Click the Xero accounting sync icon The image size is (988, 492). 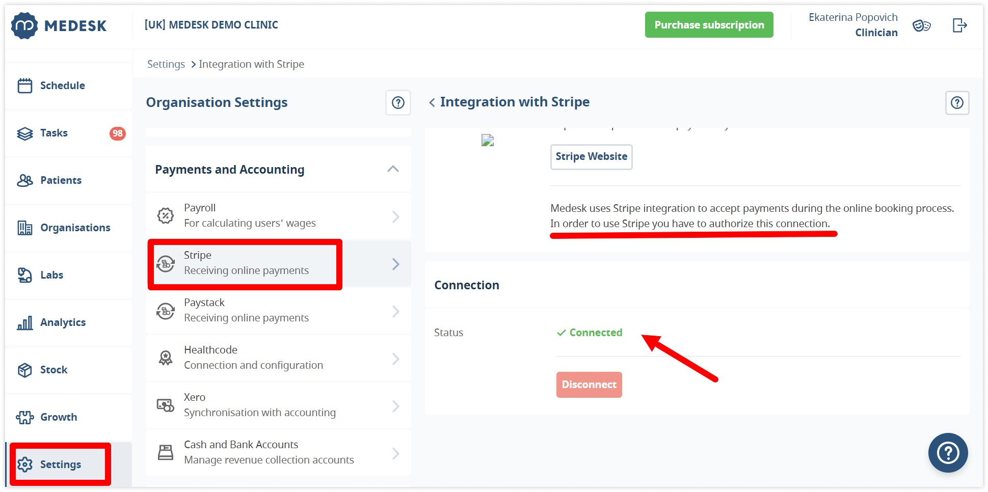click(165, 405)
